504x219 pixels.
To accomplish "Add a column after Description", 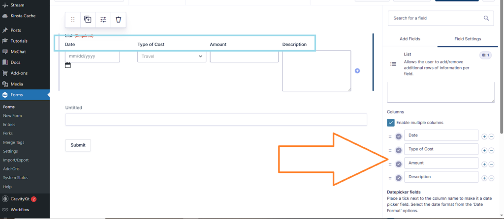I will [x=484, y=178].
